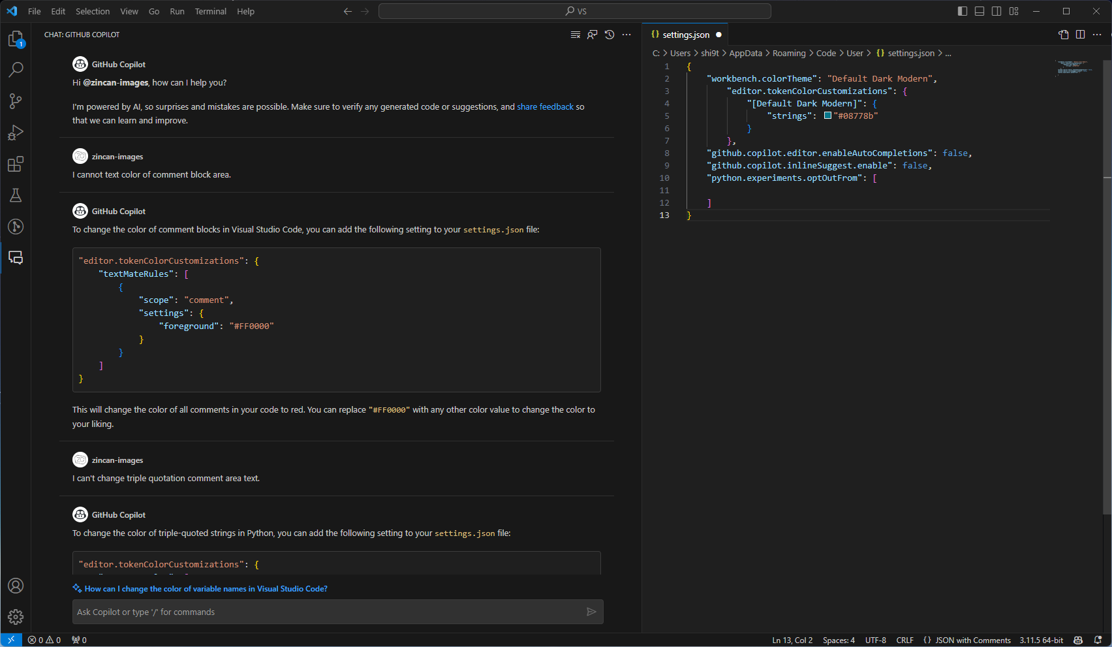Screen dimensions: 1112x647
Task: Click the #08778b color swatch
Action: point(827,115)
